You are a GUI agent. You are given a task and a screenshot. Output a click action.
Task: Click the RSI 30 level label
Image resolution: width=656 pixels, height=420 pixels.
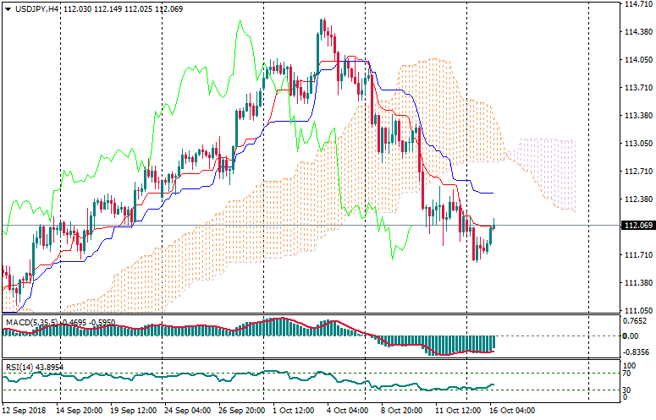[x=629, y=390]
